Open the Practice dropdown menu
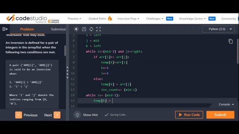This screenshot has width=239, height=134. (74, 19)
